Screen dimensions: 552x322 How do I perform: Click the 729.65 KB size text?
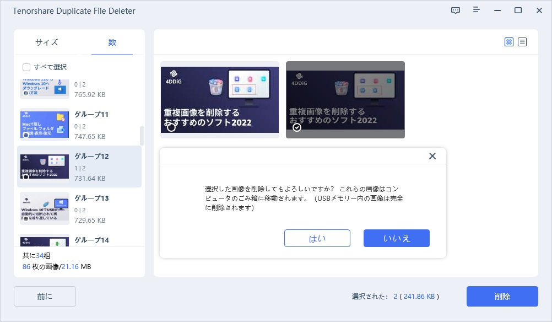(x=90, y=221)
